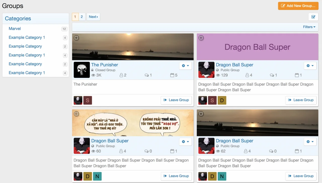Select The Punisher group checkbox

pos(76,38)
